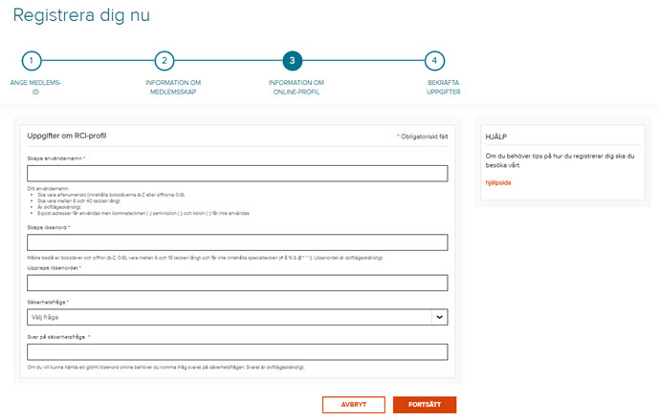Screen dimensions: 660x420
Task: Click the INFORMATION OM ONLINE-PROFIL step label
Action: (x=297, y=88)
